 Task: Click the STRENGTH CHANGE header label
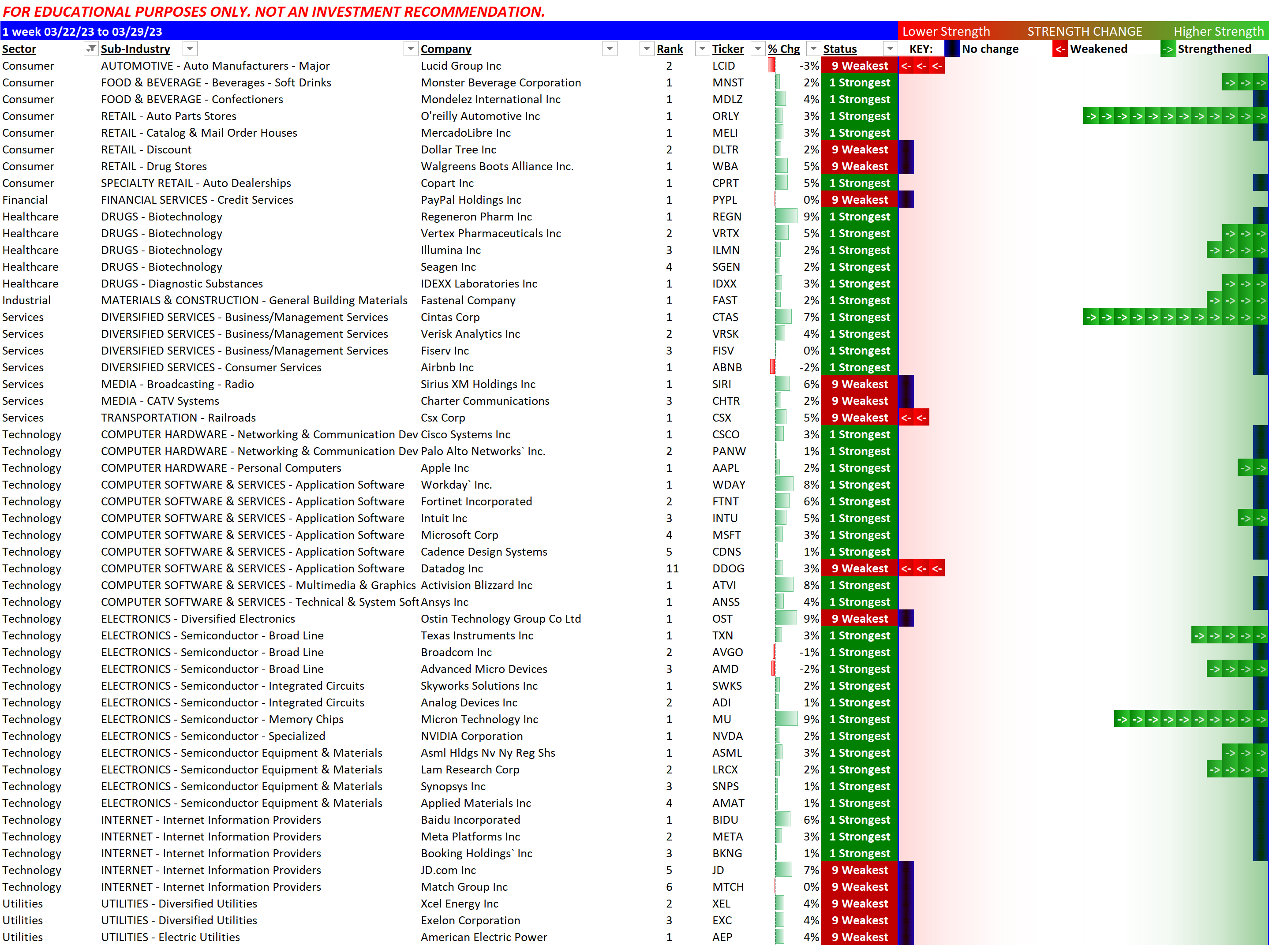tap(1084, 31)
